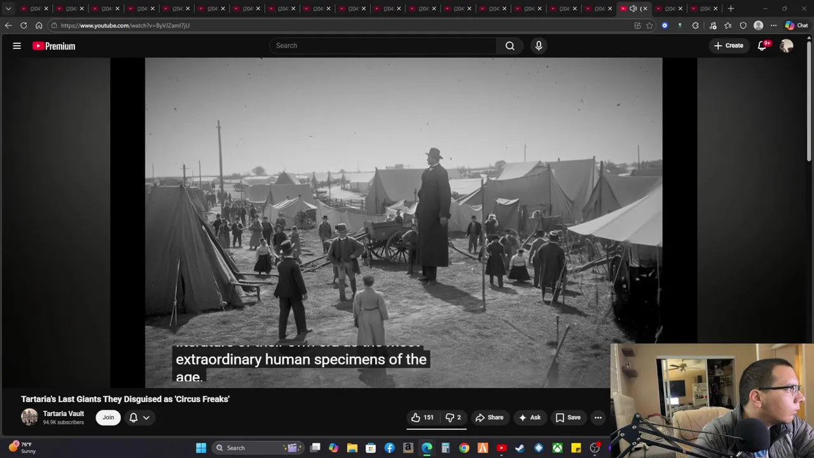Open more actions three-dot menu
814x458 pixels.
click(x=598, y=418)
